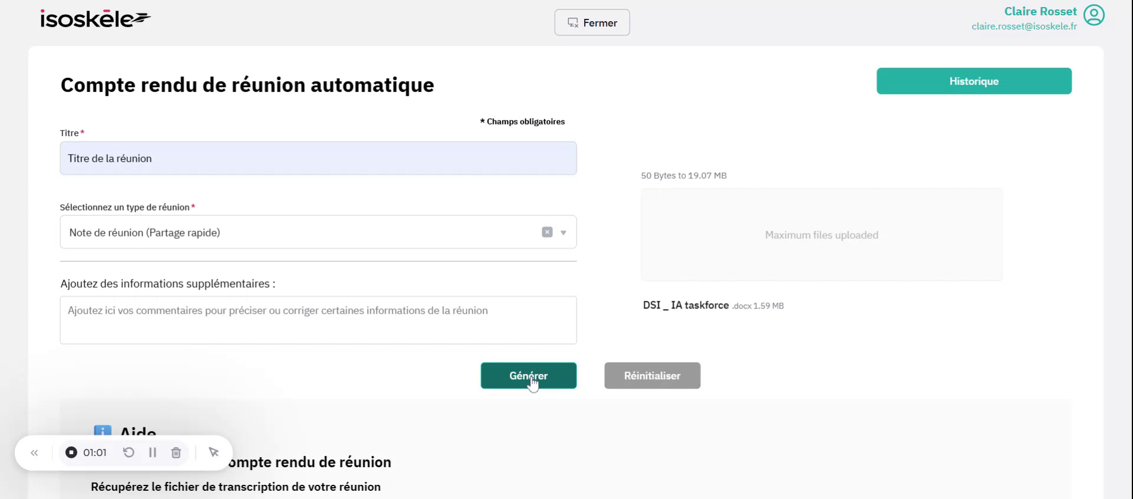Click the email claire.rosset@isoskele.fr
Screen dimensions: 1133x499
point(1024,27)
